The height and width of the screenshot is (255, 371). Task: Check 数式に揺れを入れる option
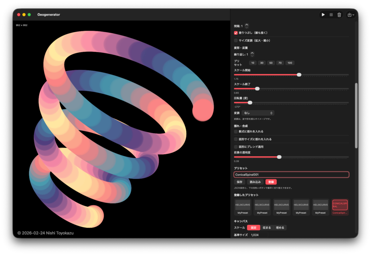(x=236, y=131)
